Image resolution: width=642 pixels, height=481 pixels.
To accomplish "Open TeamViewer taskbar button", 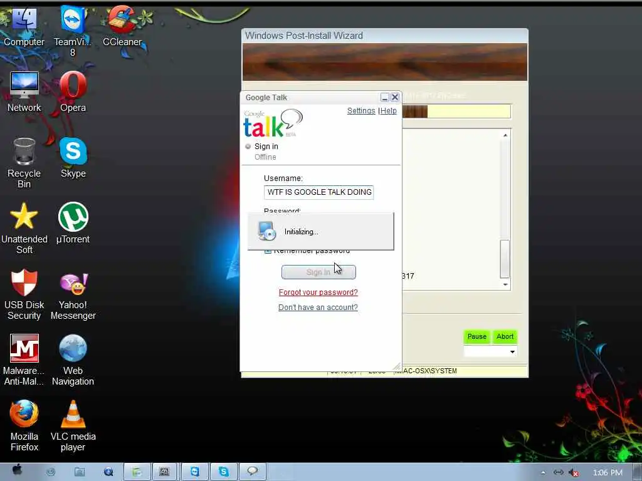I will pos(195,472).
